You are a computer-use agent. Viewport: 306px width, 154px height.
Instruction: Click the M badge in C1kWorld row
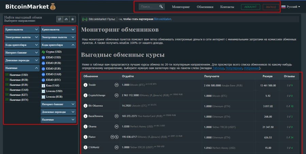tap(117, 147)
